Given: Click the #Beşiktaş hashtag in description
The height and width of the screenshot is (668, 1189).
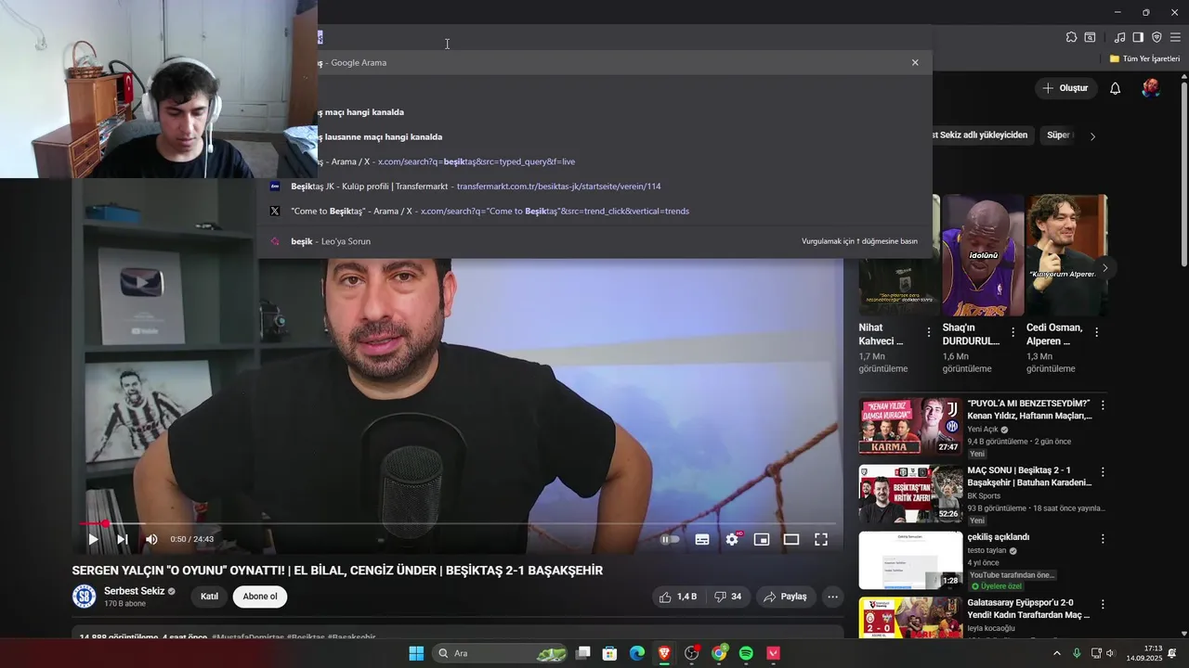Looking at the screenshot, I should click(305, 637).
